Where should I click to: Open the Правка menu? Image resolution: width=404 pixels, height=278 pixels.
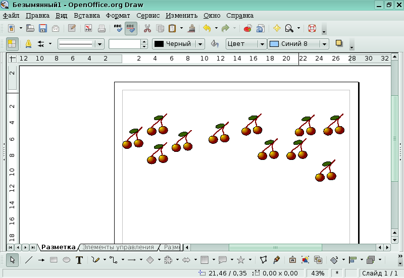pos(37,16)
